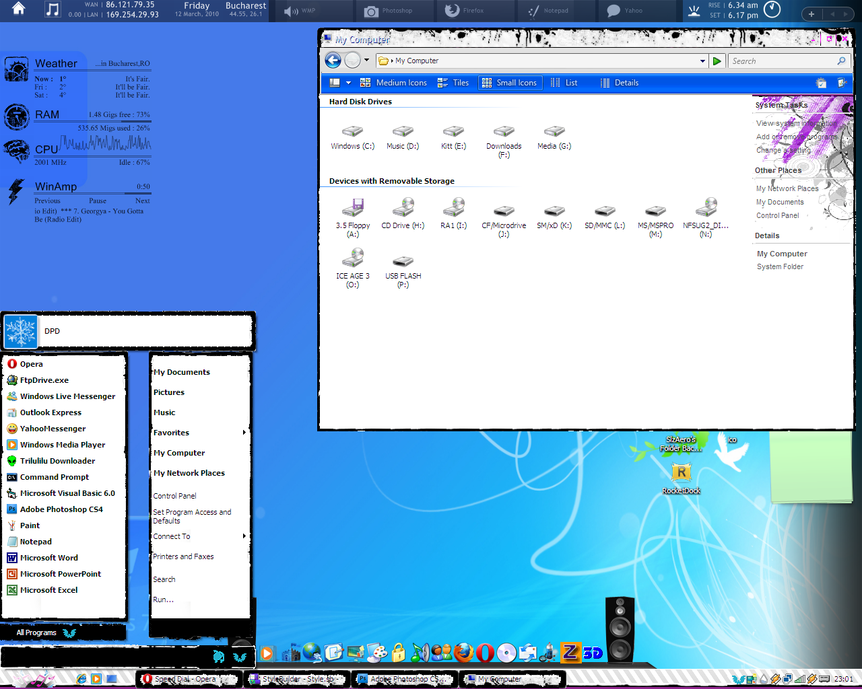Select the CF/Microdrive (J:) device
Screen dimensions: 862x689
coord(504,221)
